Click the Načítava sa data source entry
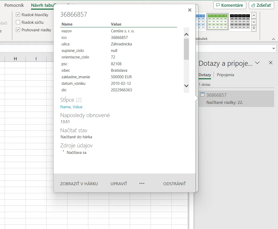 click(76, 153)
